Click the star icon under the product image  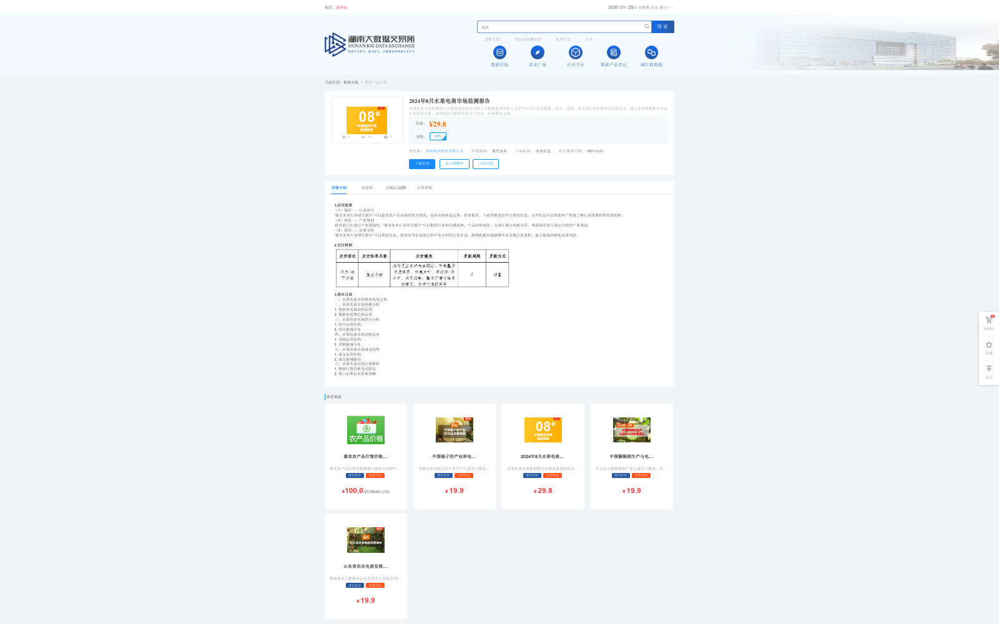point(386,137)
